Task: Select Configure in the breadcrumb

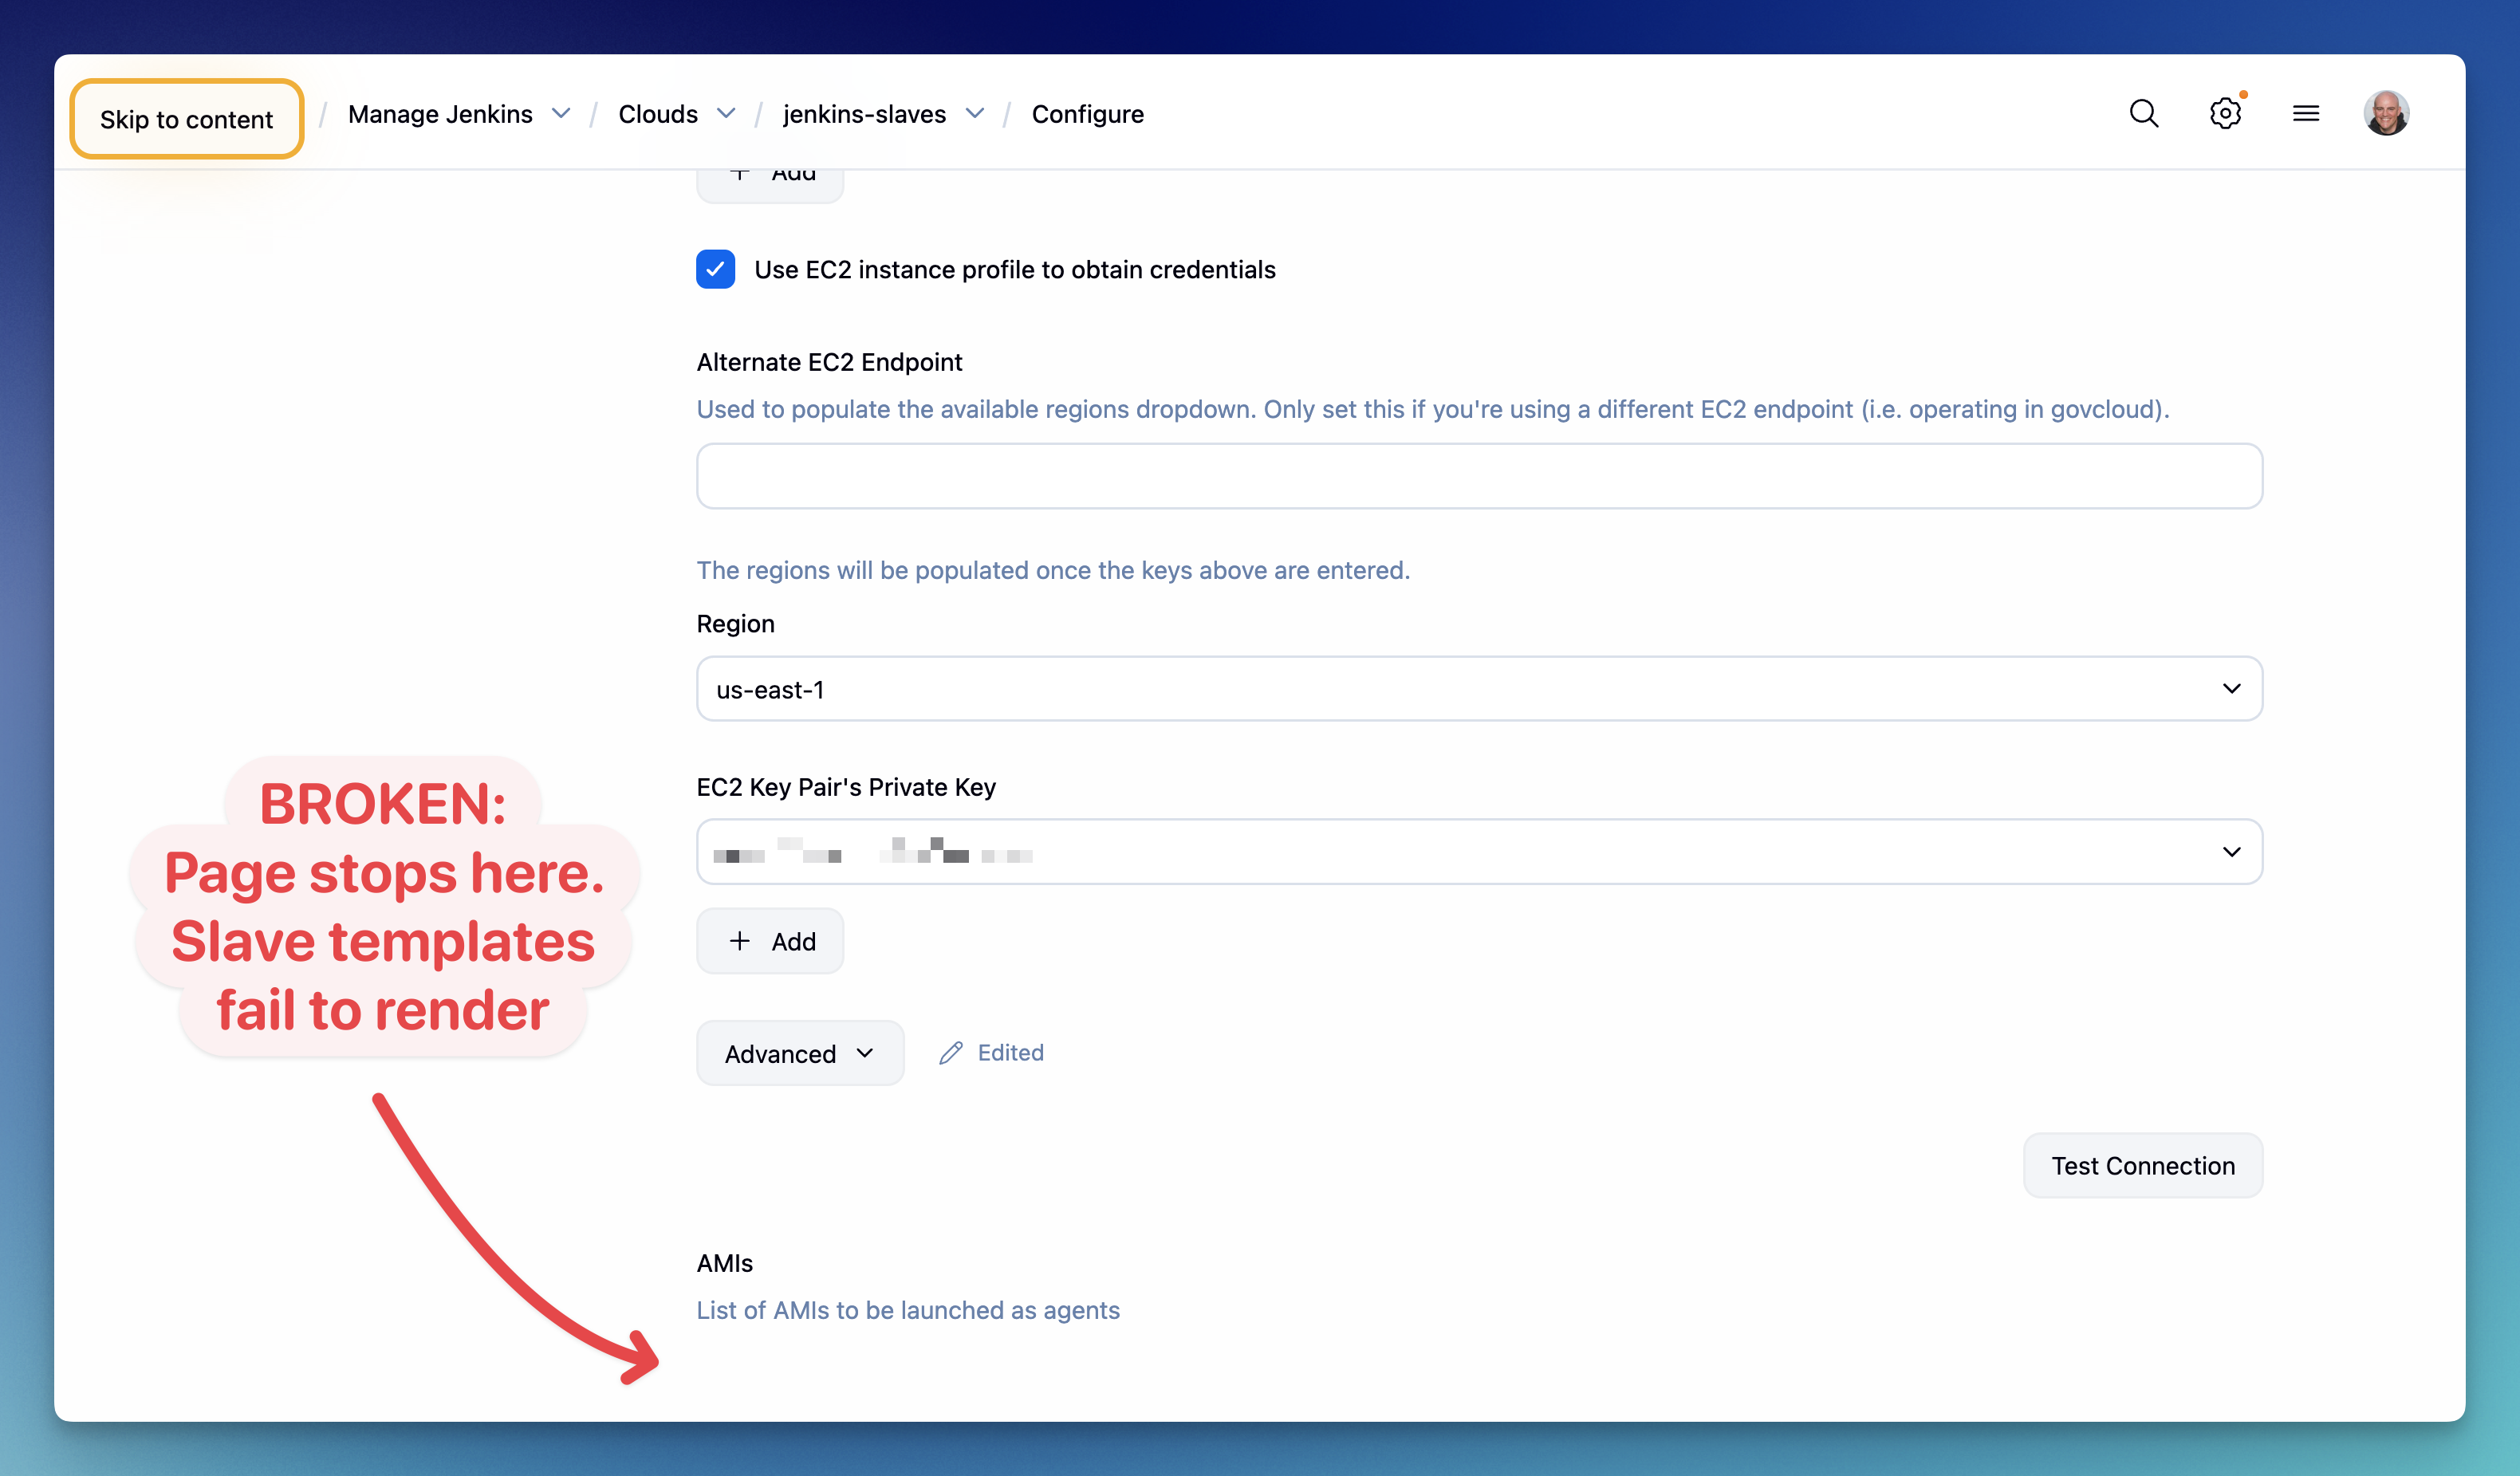Action: point(1088,113)
